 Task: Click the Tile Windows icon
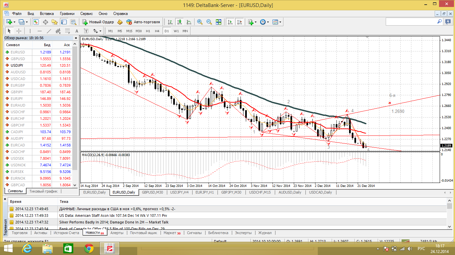(x=219, y=22)
